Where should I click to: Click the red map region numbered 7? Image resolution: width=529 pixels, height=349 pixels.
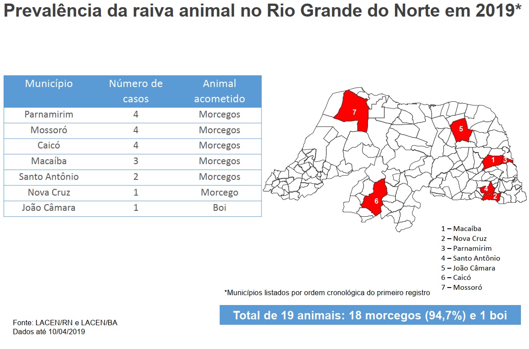click(353, 112)
